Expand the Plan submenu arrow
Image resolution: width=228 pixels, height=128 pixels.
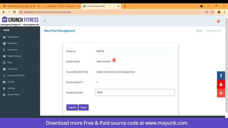(x=37, y=62)
